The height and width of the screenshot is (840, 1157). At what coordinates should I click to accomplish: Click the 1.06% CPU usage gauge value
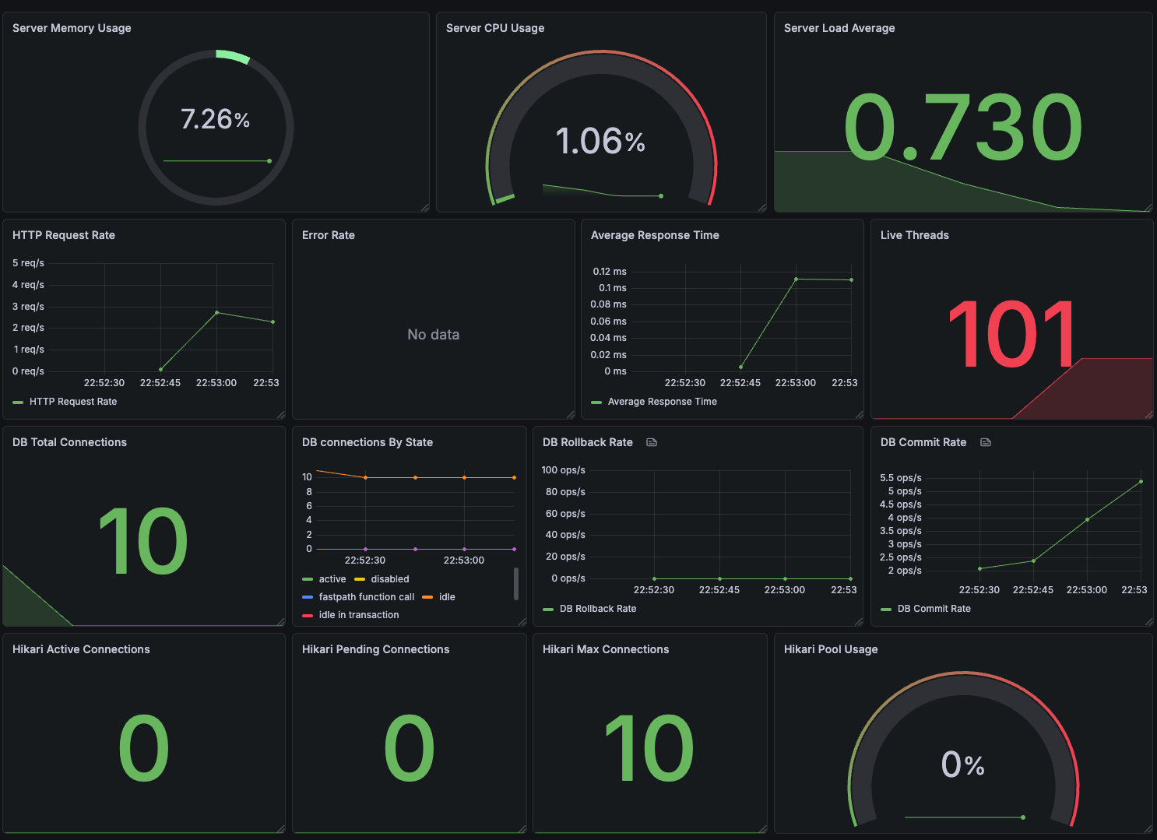pos(600,141)
